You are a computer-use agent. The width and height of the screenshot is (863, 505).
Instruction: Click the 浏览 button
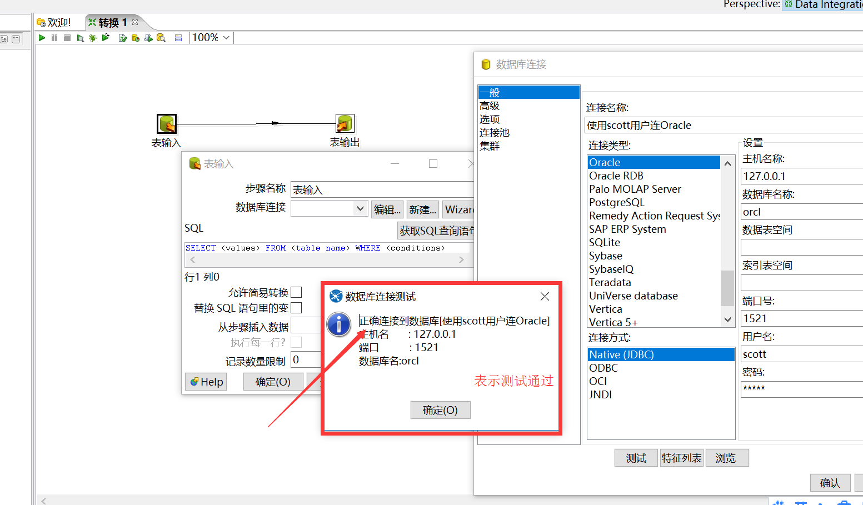click(x=727, y=458)
